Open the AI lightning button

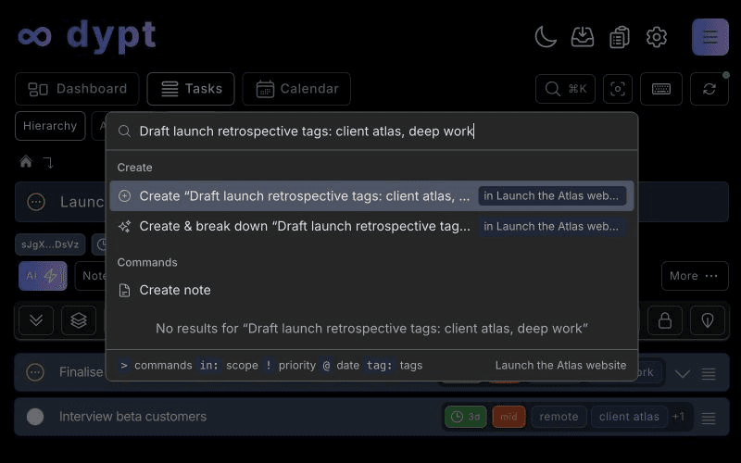point(43,276)
